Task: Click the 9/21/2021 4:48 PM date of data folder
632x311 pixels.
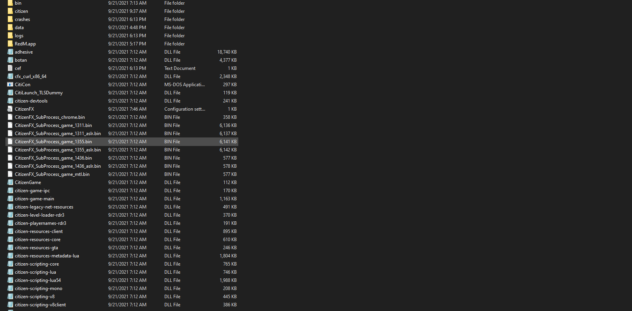Action: coord(127,27)
